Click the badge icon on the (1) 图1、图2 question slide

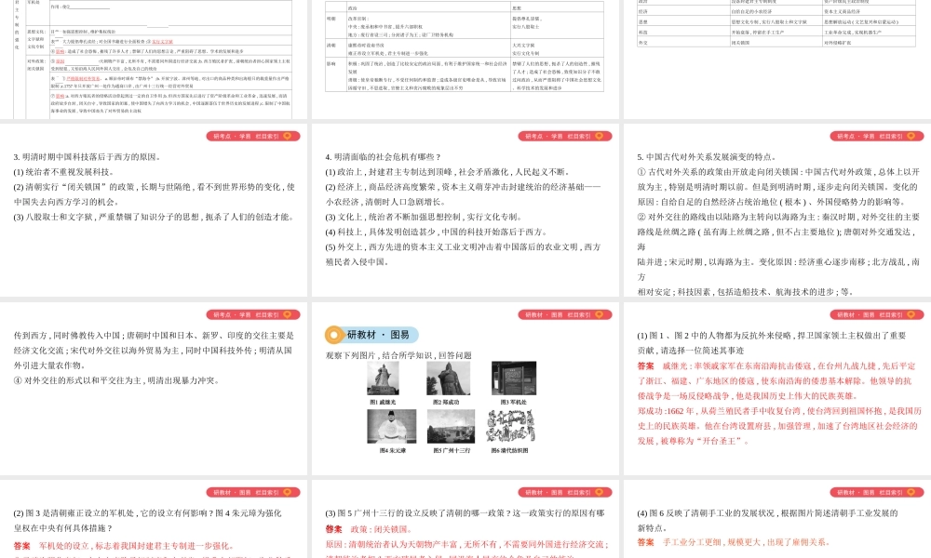pyautogui.click(x=911, y=315)
